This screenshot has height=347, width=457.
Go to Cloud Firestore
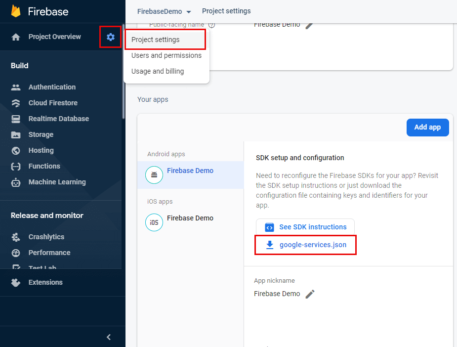(x=53, y=103)
